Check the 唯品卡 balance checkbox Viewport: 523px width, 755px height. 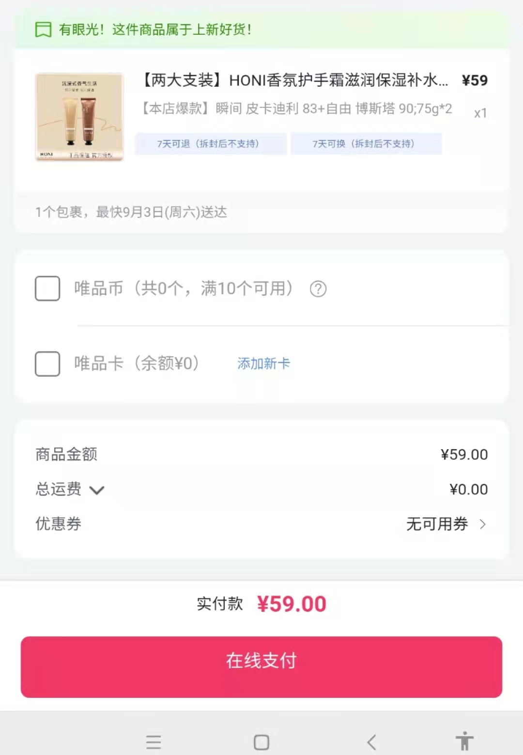point(47,363)
